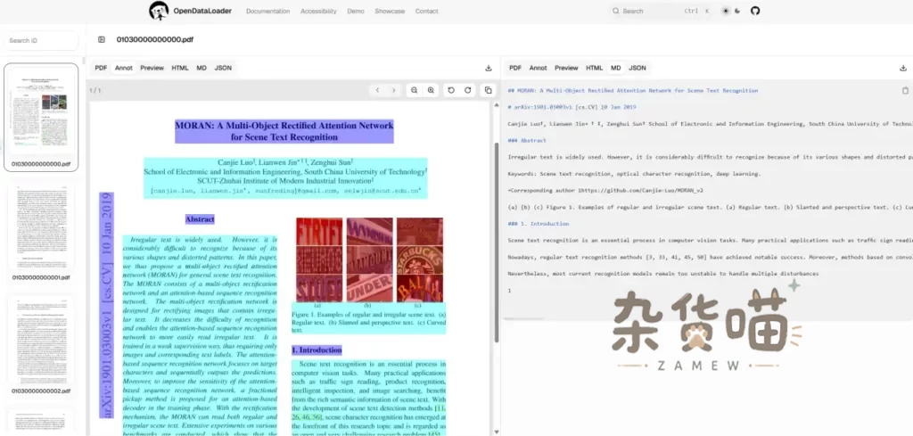The image size is (913, 436).
Task: Download from the left viewer panel
Action: (x=488, y=68)
